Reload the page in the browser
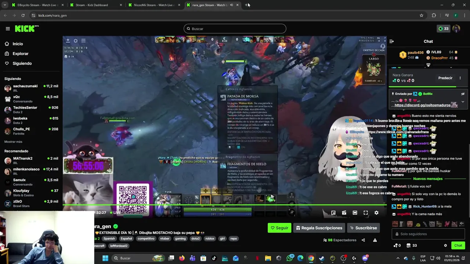This screenshot has height=264, width=470. coord(23,15)
